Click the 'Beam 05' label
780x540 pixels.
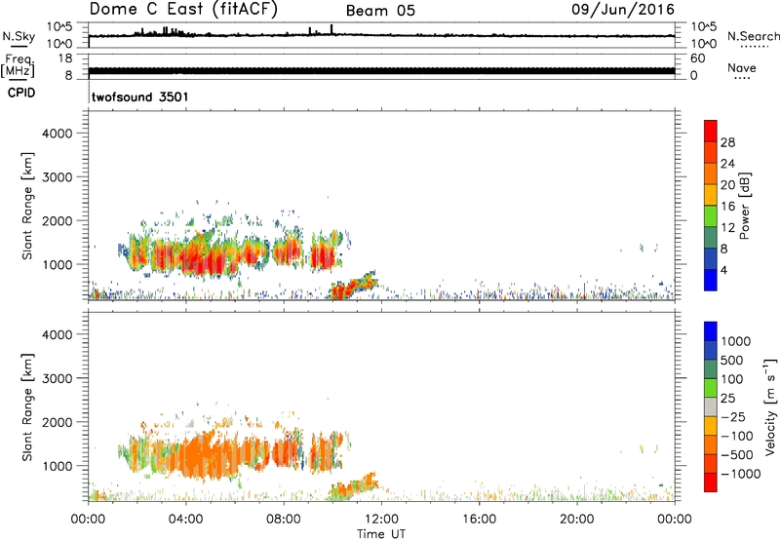(x=380, y=11)
